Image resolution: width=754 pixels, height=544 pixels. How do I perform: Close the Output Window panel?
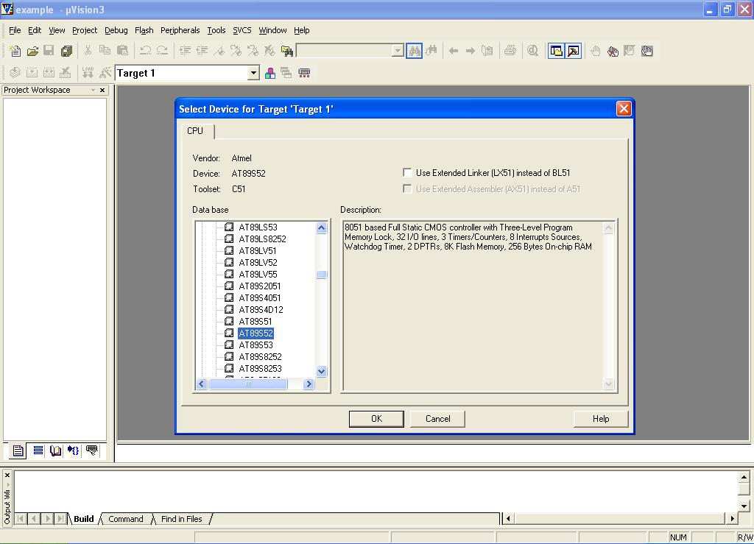[7, 475]
